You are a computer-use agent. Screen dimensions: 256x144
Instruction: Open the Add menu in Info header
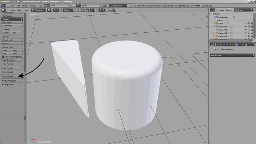tap(18, 6)
